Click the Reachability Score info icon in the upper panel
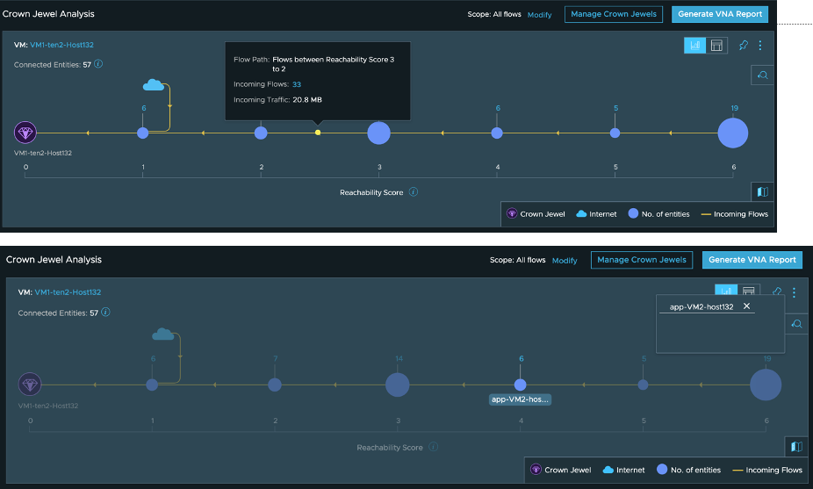The height and width of the screenshot is (489, 813). click(x=413, y=192)
